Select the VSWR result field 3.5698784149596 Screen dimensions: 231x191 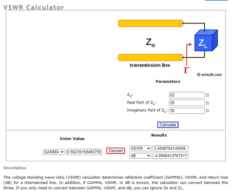(170, 148)
